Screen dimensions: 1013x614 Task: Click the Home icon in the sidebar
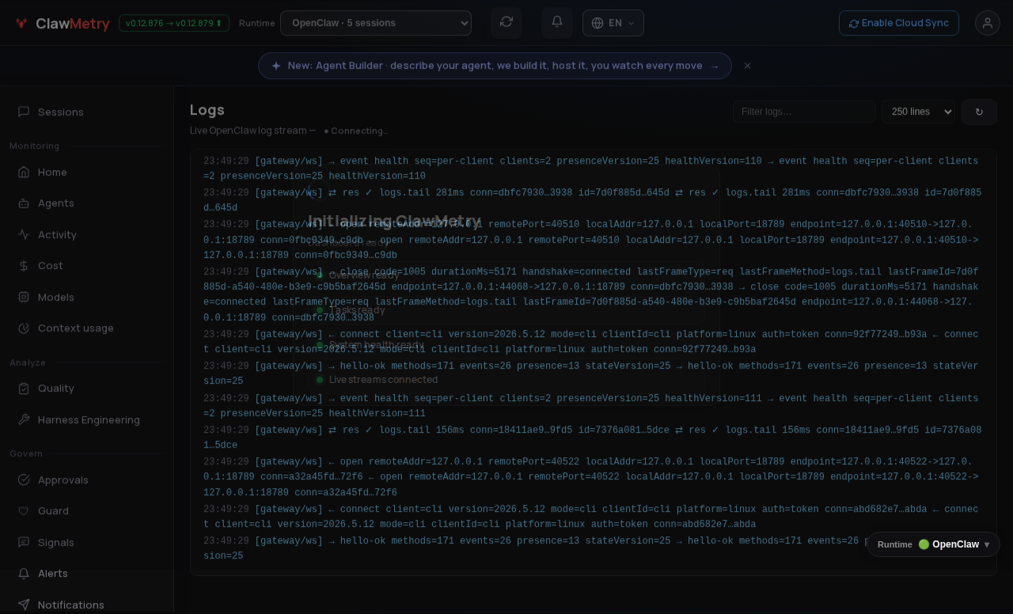pyautogui.click(x=24, y=172)
